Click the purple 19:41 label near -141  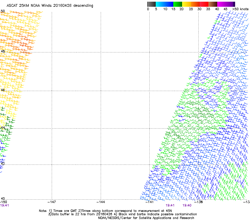click(x=170, y=205)
